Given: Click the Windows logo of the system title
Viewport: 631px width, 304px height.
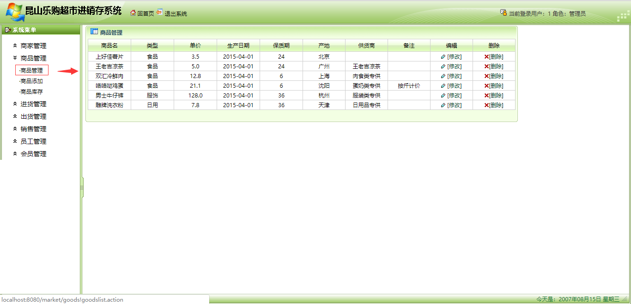Looking at the screenshot, I should tap(15, 12).
